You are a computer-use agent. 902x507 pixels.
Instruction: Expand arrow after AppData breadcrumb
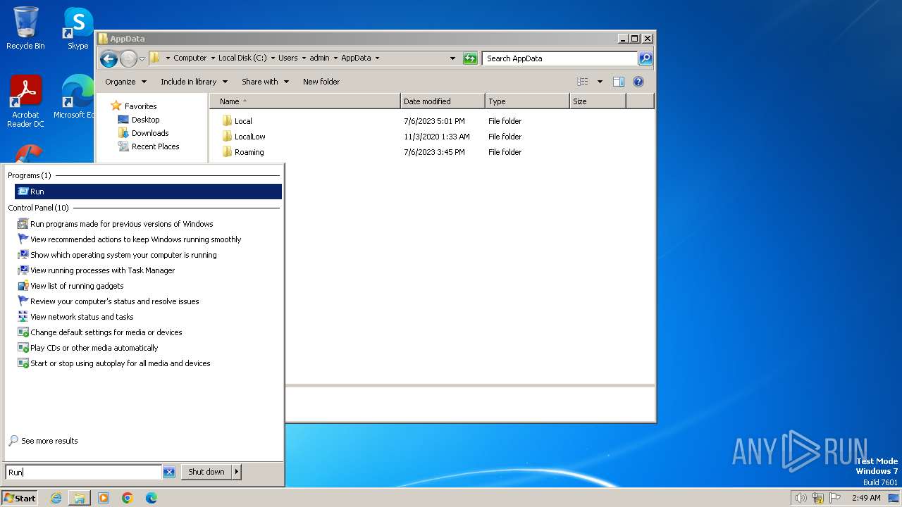pyautogui.click(x=377, y=58)
